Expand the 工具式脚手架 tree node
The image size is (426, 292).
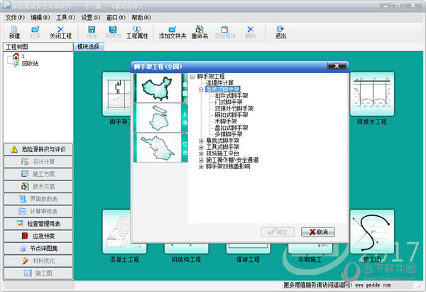(201, 147)
